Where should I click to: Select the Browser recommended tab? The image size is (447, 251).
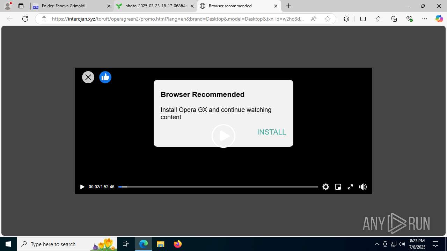[x=239, y=6]
